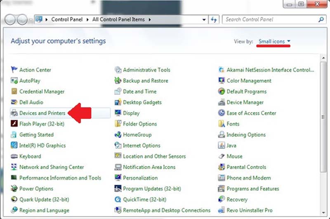
Task: Open the Fonts folder icon
Action: coord(222,124)
